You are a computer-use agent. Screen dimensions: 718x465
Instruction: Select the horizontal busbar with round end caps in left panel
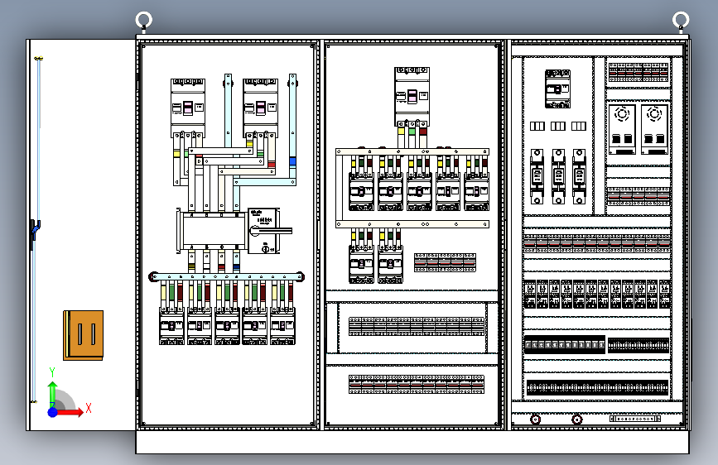pyautogui.click(x=227, y=277)
